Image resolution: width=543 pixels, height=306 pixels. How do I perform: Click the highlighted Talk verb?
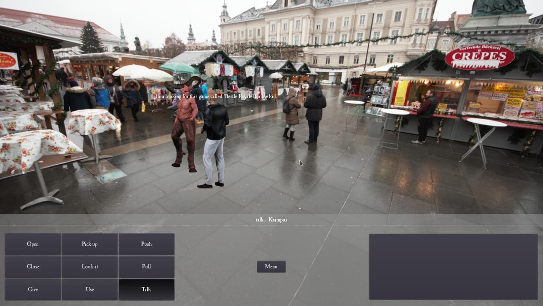tap(146, 289)
